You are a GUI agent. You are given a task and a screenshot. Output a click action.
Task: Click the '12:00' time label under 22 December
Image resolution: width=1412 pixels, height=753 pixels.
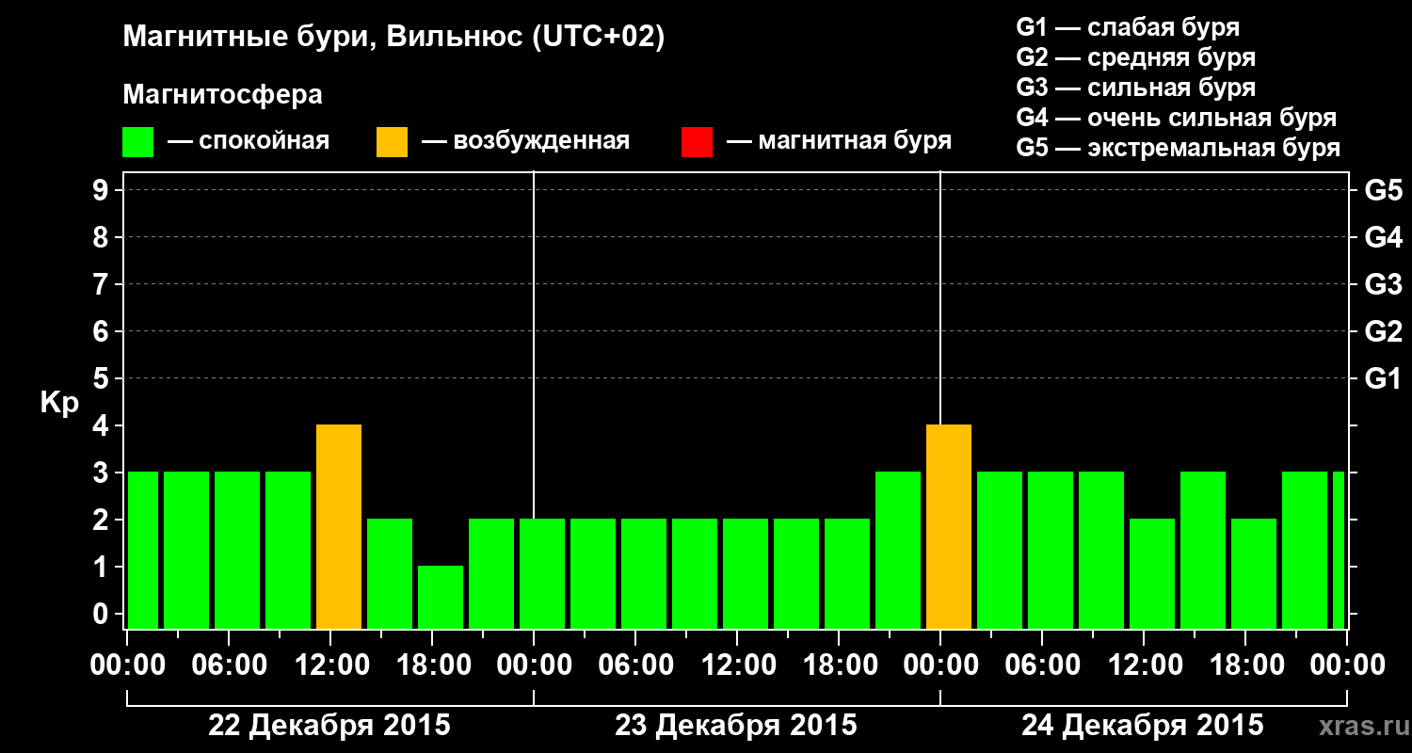point(330,665)
